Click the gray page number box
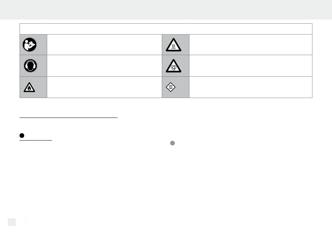The width and height of the screenshot is (332, 234). tap(12, 222)
